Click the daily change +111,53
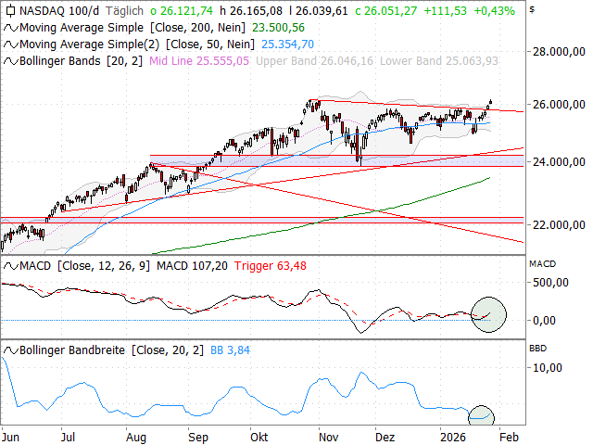Screen dimensions: 593x445 pos(445,11)
